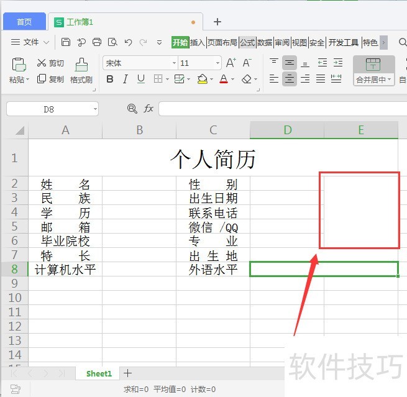Click the Save icon in quick toolbar
The image size is (407, 397).
click(x=66, y=42)
